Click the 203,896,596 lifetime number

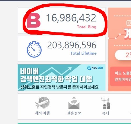tap(72, 45)
